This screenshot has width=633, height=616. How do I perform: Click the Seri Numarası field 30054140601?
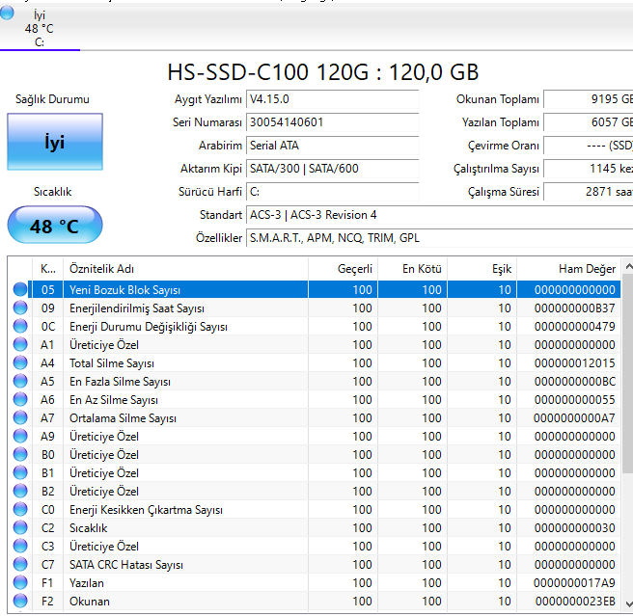pyautogui.click(x=333, y=122)
